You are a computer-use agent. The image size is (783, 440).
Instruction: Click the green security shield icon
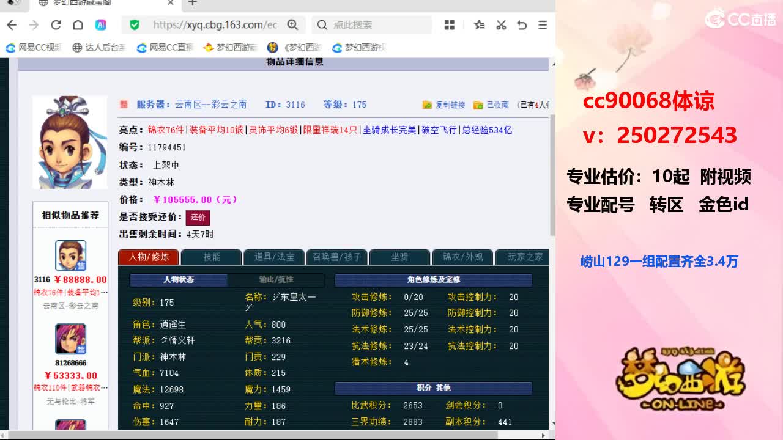[135, 25]
